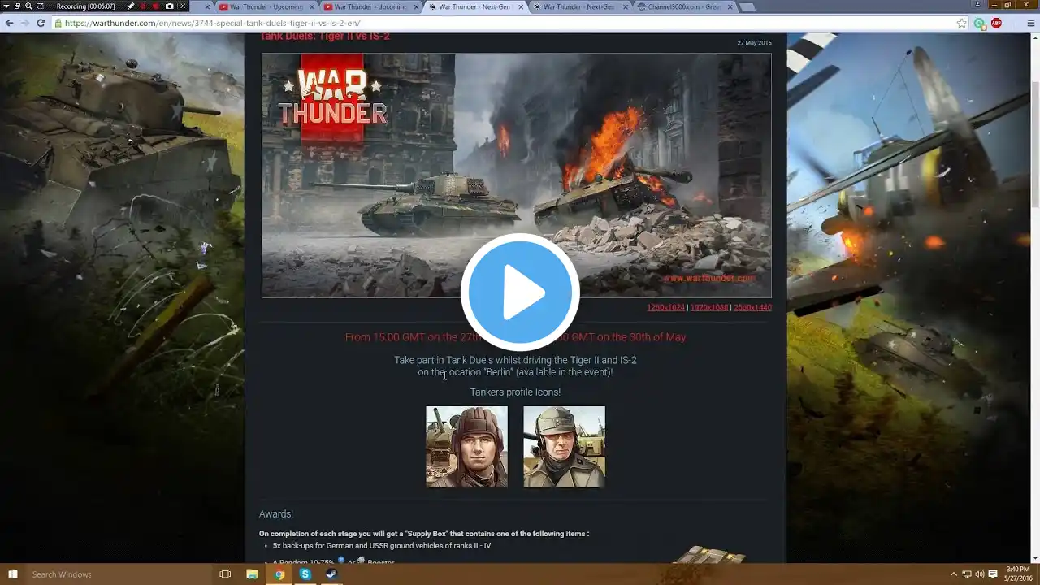This screenshot has height=585, width=1040.
Task: Click the Tiger II vs IS-2 banner image
Action: pyautogui.click(x=516, y=175)
